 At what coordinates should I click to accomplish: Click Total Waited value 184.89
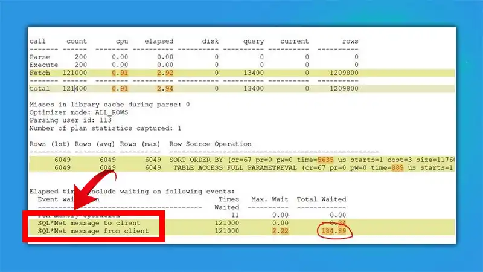pos(334,232)
